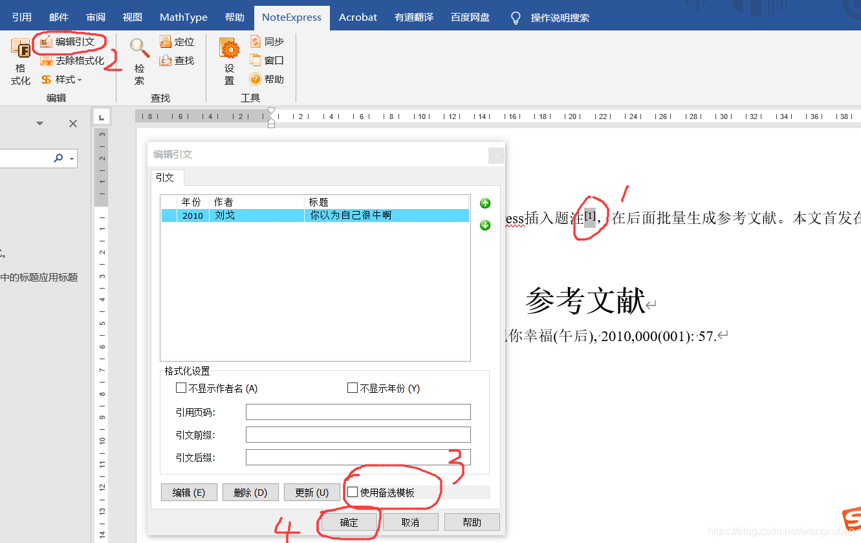Screen dimensions: 861x543
Task: Switch to the MathType ribbon tab
Action: 183,17
